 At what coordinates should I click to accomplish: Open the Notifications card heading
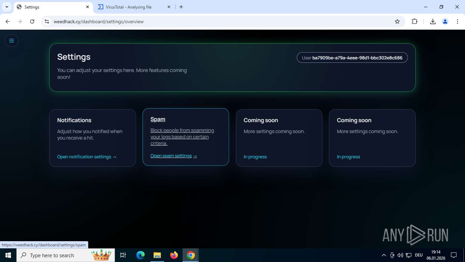click(74, 120)
